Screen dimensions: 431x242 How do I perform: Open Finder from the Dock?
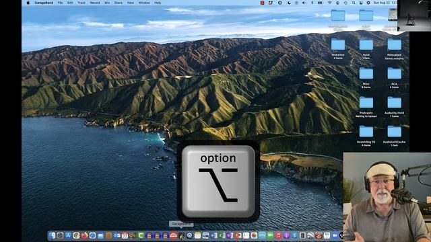(x=52, y=235)
